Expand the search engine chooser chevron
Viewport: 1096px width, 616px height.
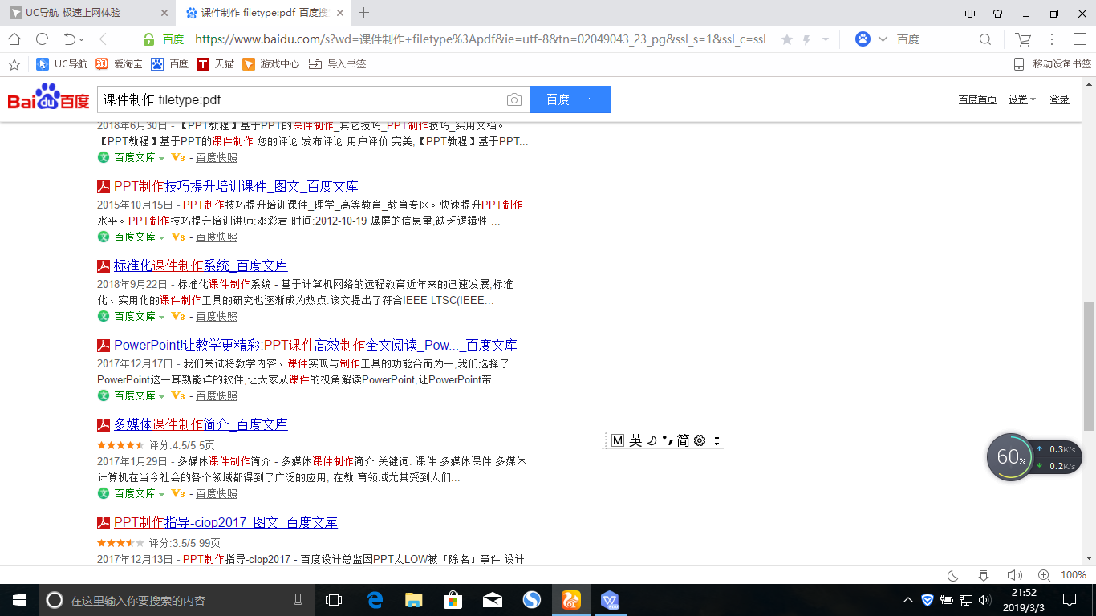(x=883, y=39)
